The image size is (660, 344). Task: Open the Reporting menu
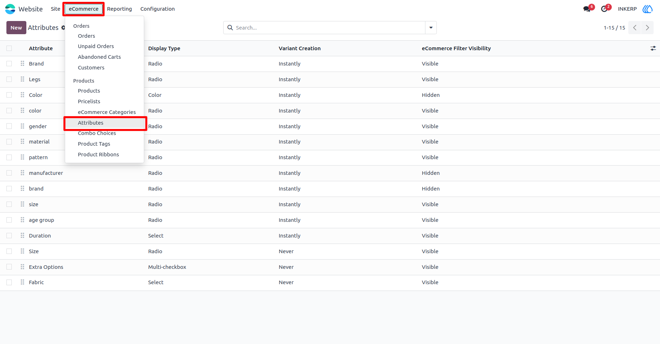[x=120, y=9]
